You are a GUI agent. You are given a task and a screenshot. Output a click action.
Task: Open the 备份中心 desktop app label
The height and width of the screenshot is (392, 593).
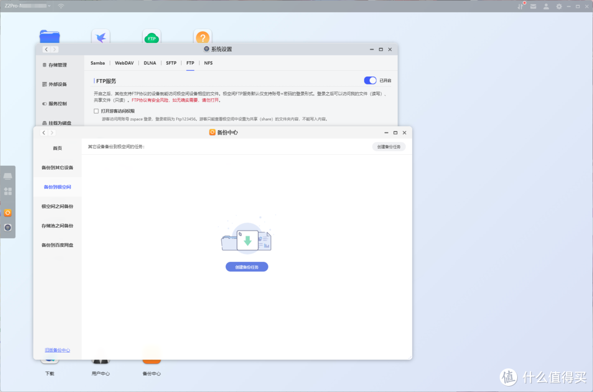point(152,373)
